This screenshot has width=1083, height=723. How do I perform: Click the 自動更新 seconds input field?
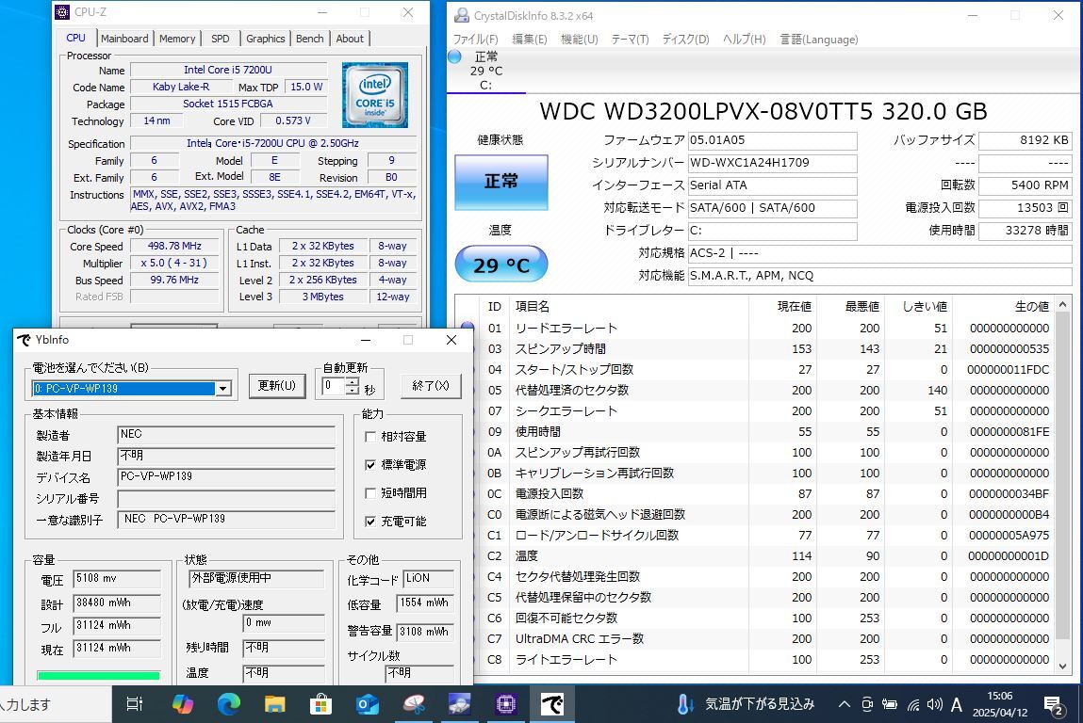point(334,386)
